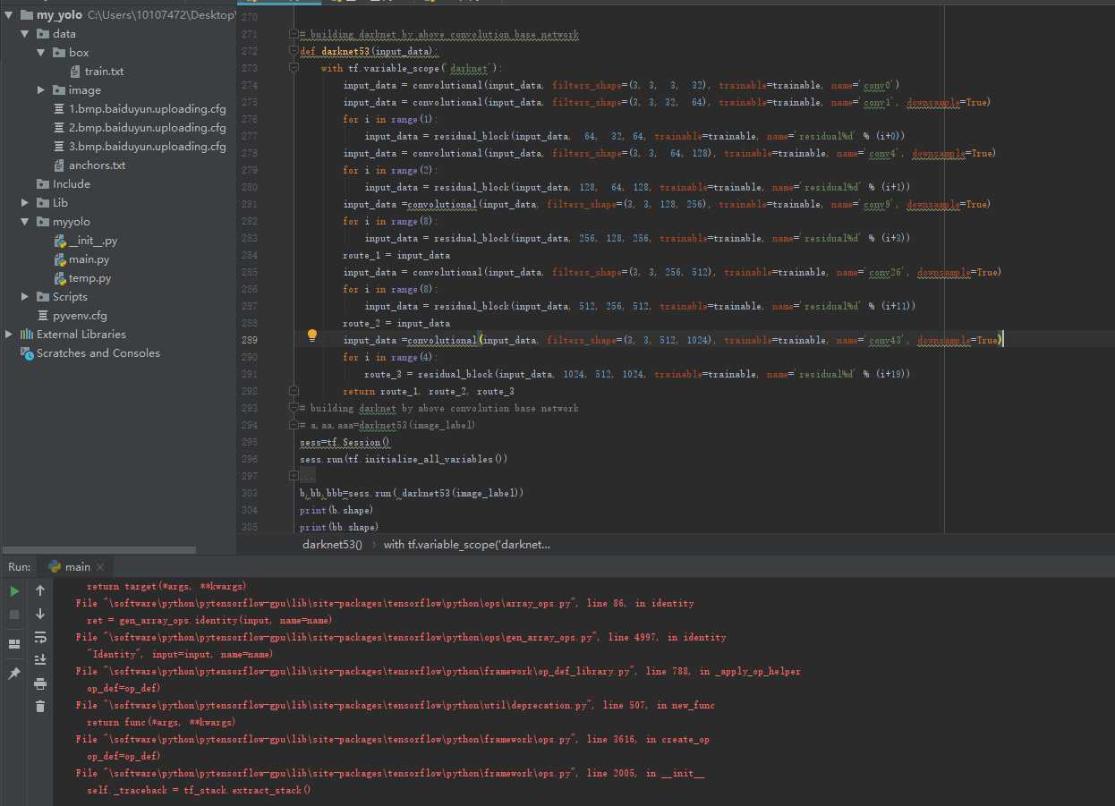Click the with tf.variable_scope breadcrumb
This screenshot has width=1115, height=806.
(467, 544)
